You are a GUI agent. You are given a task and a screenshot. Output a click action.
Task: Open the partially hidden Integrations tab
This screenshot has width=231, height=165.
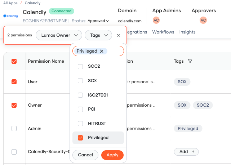[137, 32]
